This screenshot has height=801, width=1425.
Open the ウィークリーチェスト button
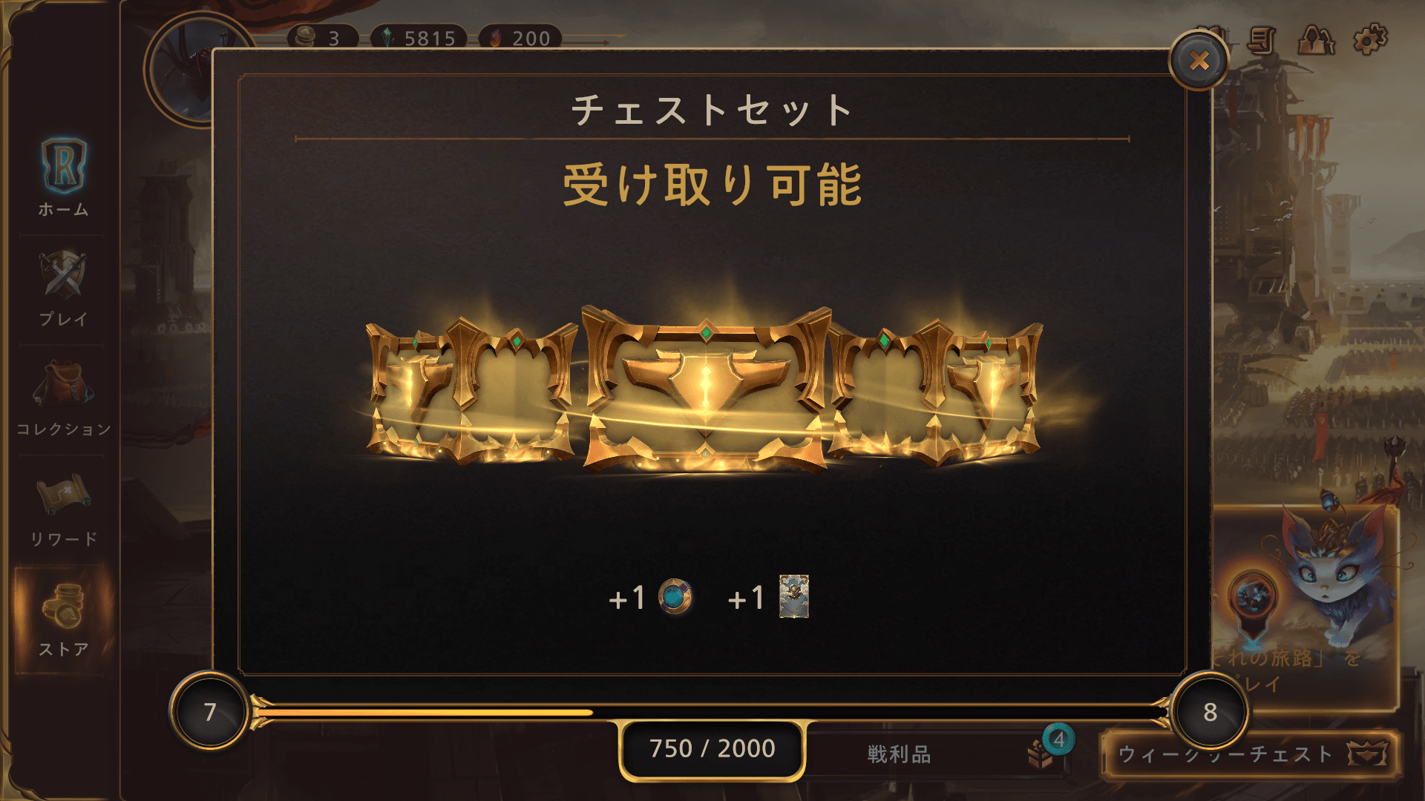[x=1251, y=754]
